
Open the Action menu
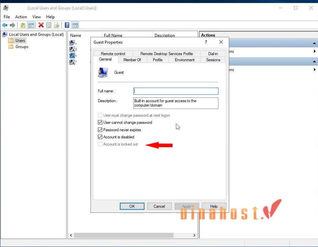tap(21, 17)
